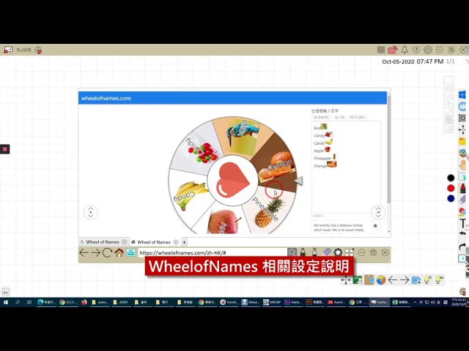Open the yellow folder in right toolbar
469x351 pixels.
463,141
